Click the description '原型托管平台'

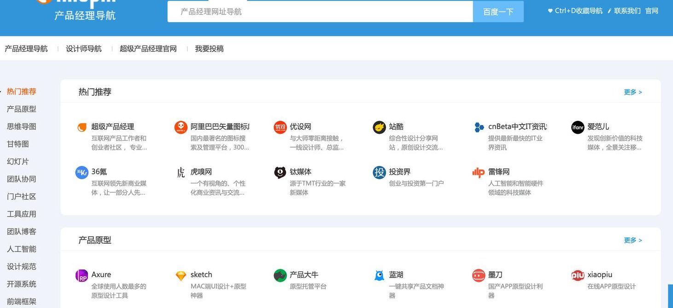click(308, 286)
